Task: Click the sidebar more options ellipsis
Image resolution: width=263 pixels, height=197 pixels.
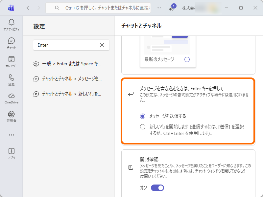Action: (11, 135)
